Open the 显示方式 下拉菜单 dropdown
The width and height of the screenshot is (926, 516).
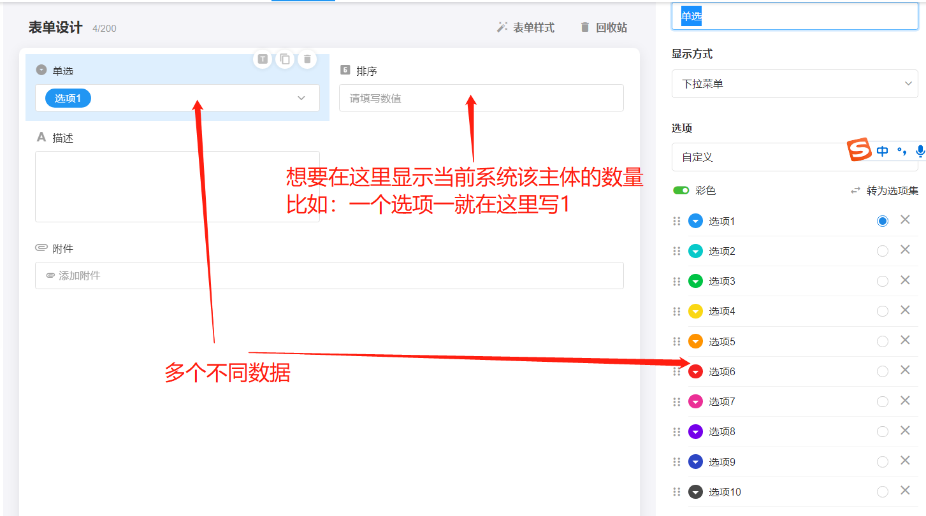pos(794,83)
